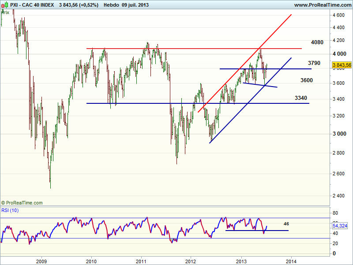Select the Prix label in the chart corner
Screen dimensions: 353x265
(x=5, y=12)
